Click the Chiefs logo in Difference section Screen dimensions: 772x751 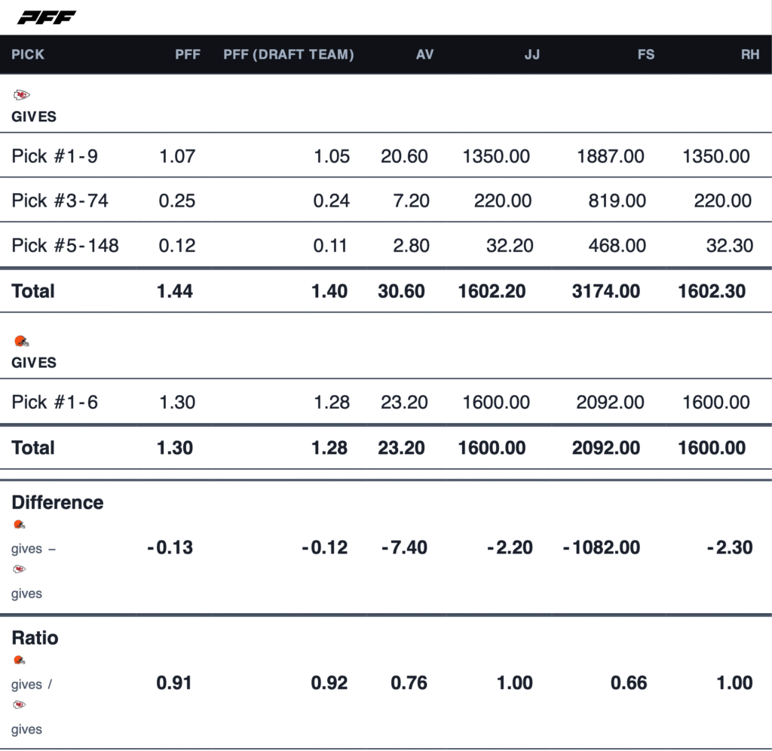coord(19,569)
